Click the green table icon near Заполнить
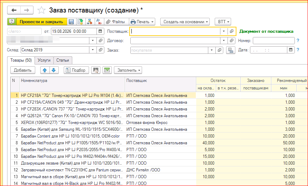 (107, 70)
